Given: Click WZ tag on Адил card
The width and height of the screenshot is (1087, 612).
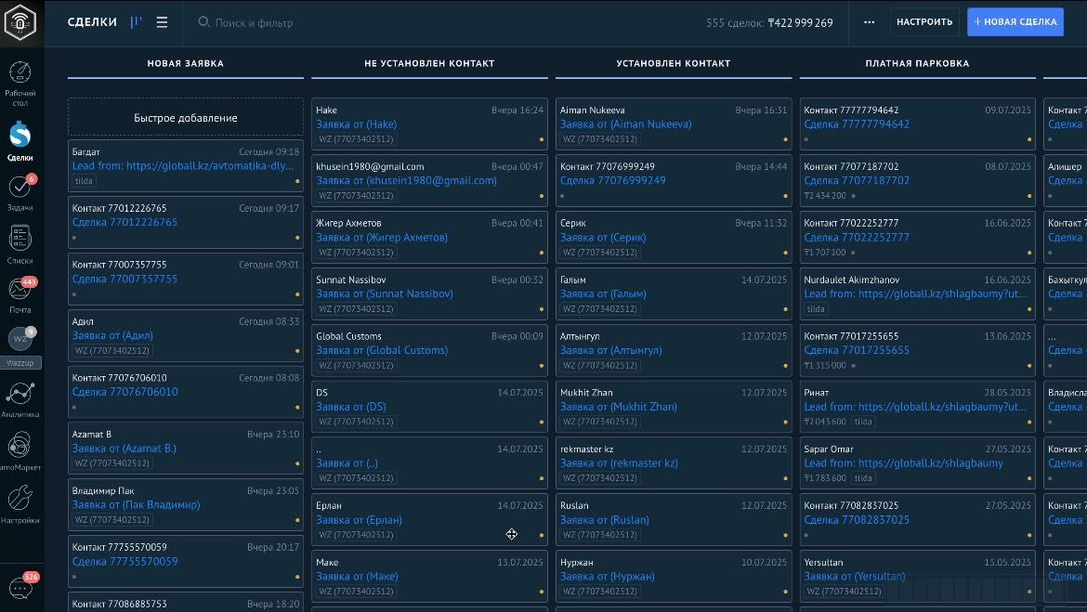Looking at the screenshot, I should 111,351.
